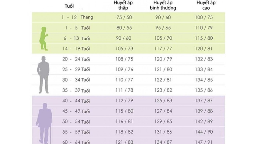Click the green child silhouette icon
Viewport: 257px width, 144px height.
(43, 38)
